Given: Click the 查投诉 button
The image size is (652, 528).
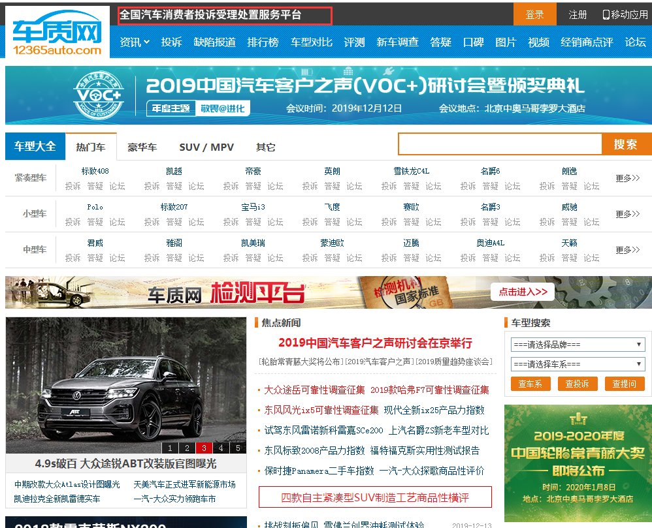Looking at the screenshot, I should click(578, 384).
